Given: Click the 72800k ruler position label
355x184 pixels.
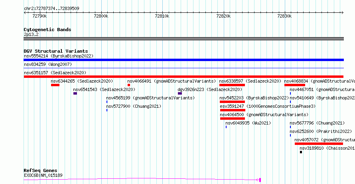Looking at the screenshot, I should tap(101, 16).
